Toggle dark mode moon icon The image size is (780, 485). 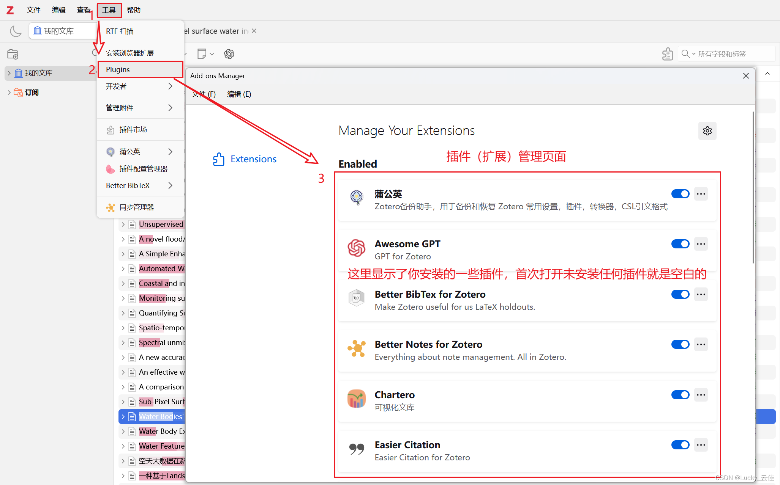coord(16,31)
